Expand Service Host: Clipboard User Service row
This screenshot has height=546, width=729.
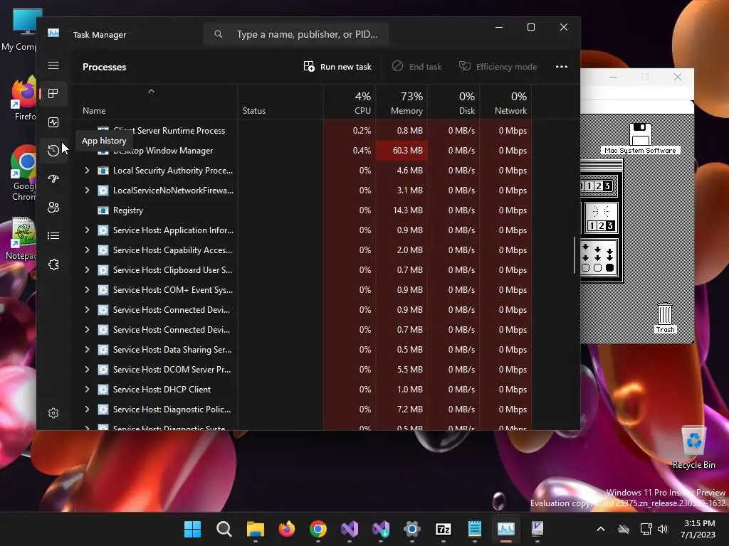(x=87, y=269)
